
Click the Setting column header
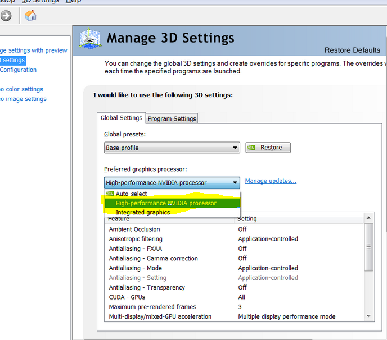[x=299, y=219]
